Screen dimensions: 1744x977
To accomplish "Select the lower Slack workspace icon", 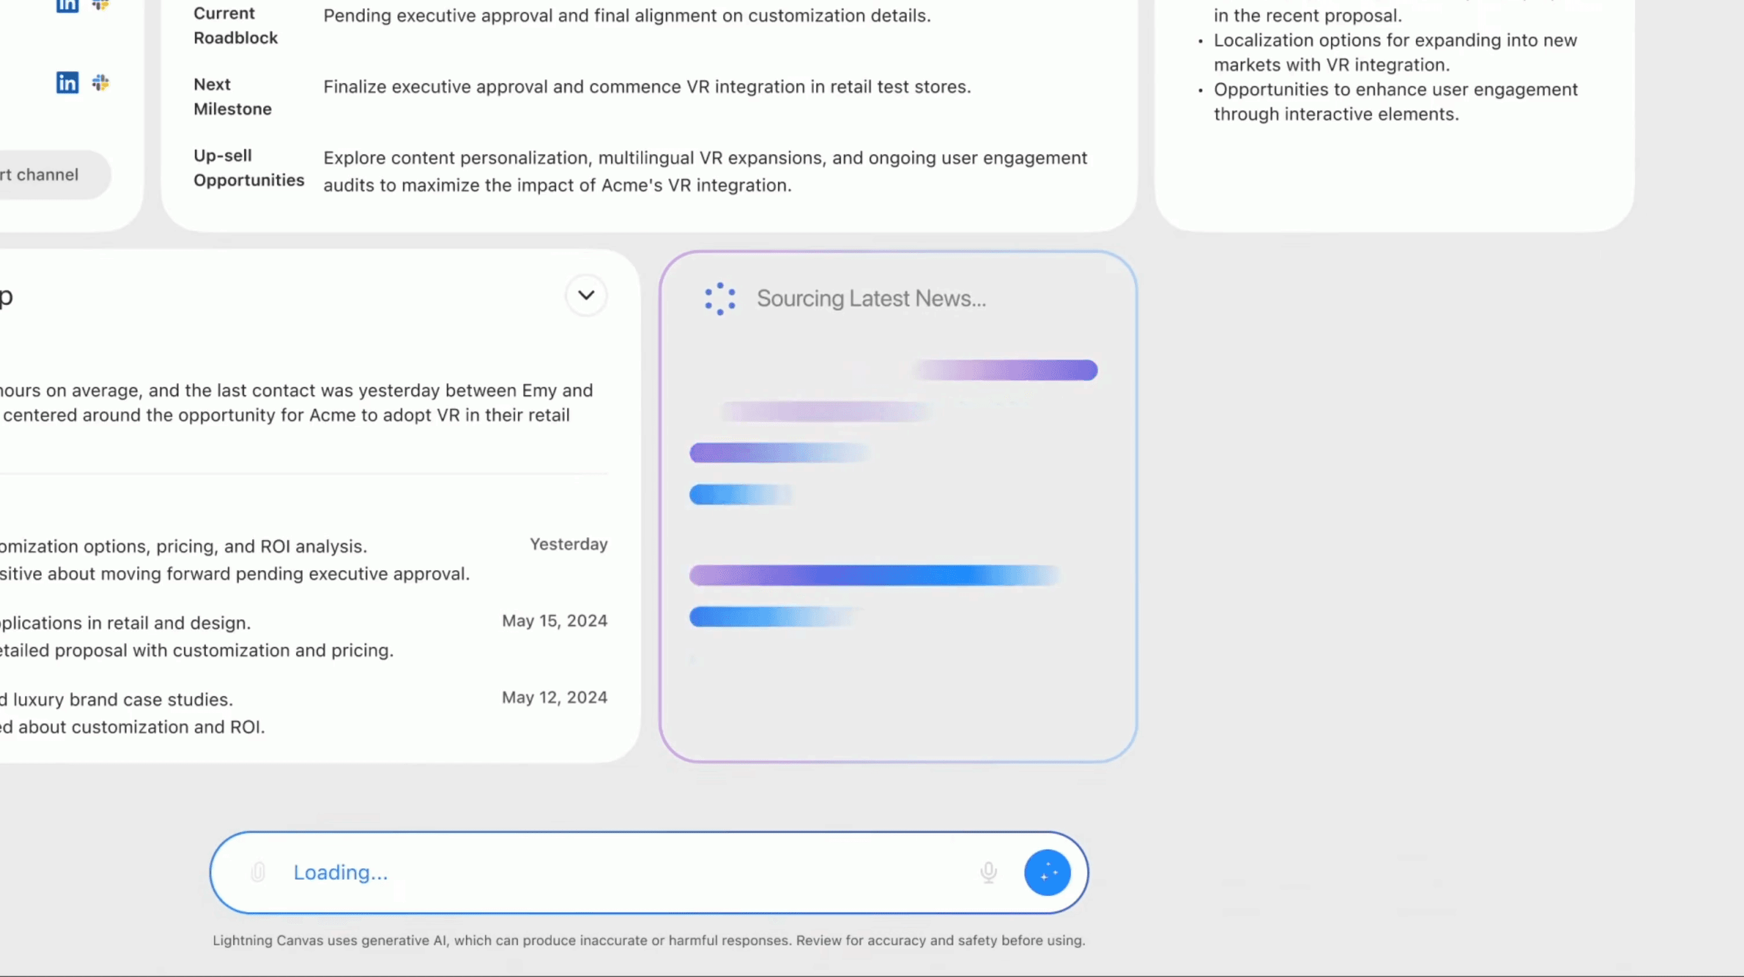I will tap(100, 83).
